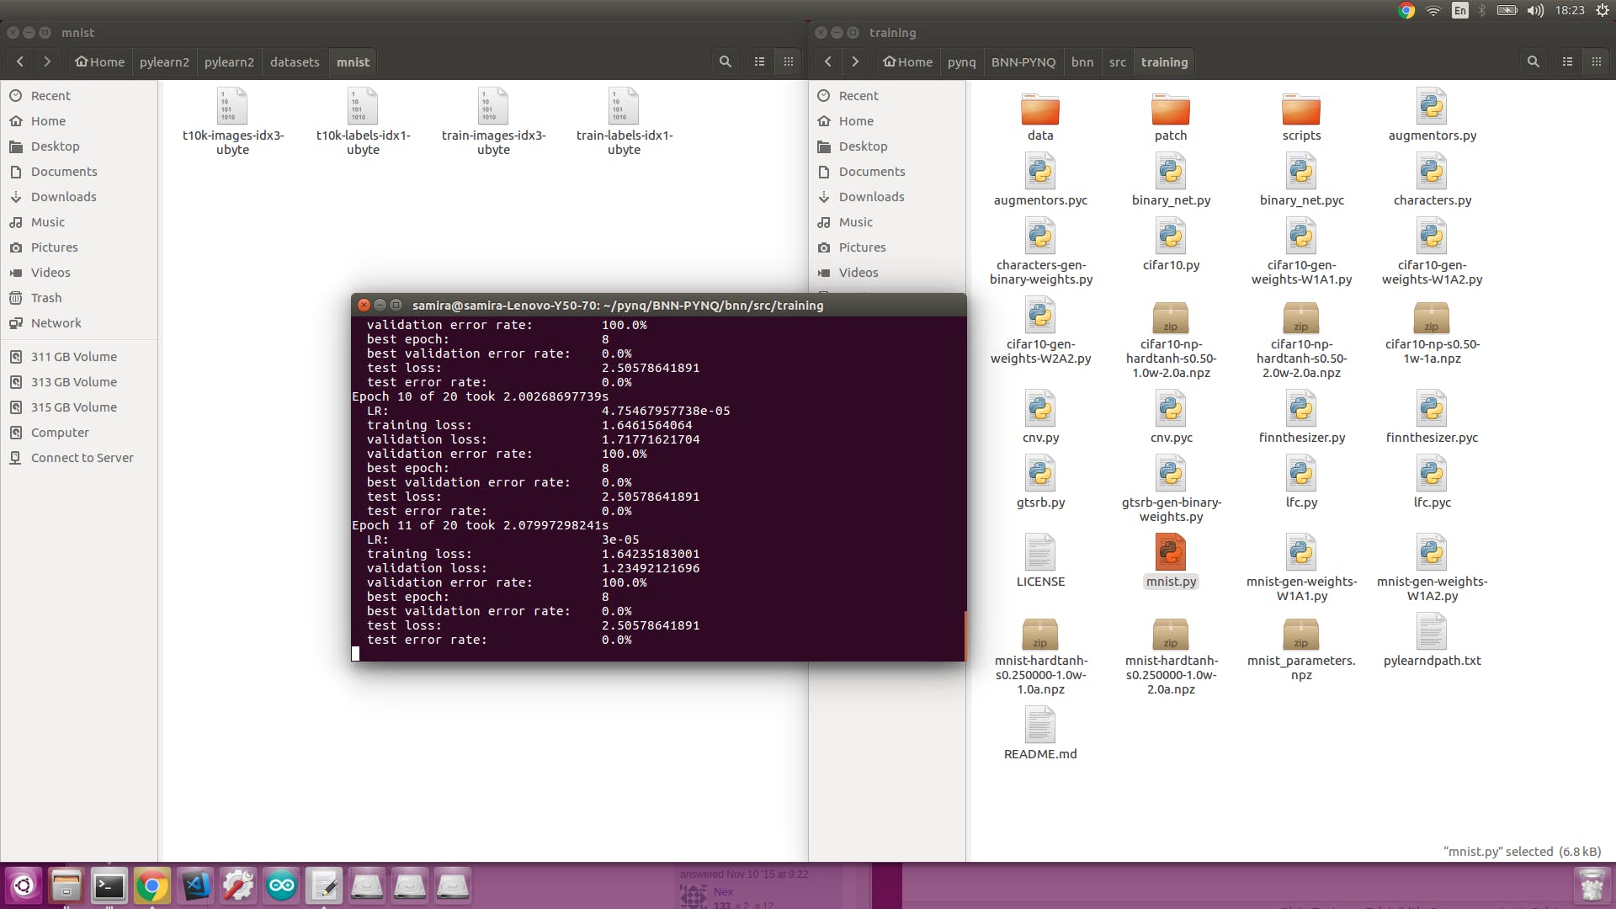
Task: Open the Wi-Fi network indicator
Action: (x=1433, y=10)
